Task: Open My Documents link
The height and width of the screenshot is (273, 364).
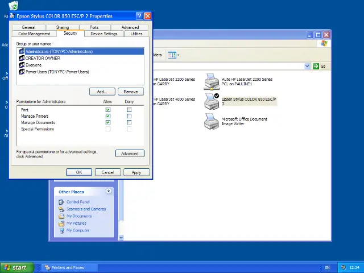Action: pos(79,216)
